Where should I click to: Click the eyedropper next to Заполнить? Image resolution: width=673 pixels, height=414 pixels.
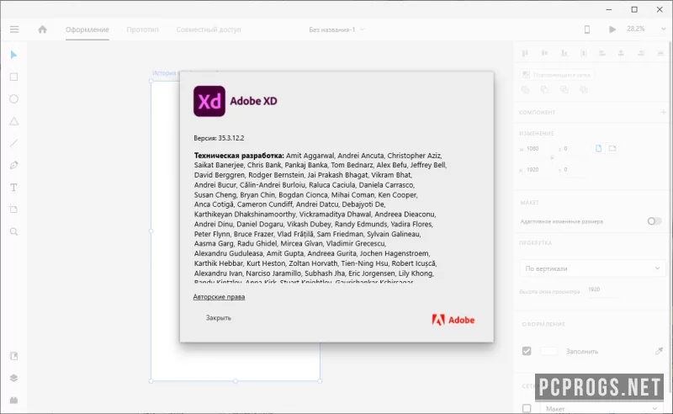click(660, 351)
